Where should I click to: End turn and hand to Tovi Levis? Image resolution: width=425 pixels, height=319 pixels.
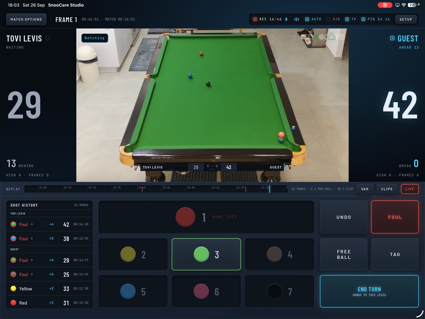[369, 291]
